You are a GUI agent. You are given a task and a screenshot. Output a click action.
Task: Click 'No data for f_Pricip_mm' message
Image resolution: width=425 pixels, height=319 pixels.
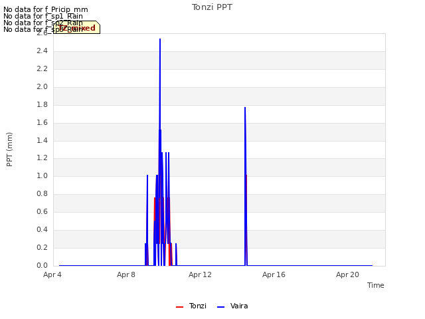pyautogui.click(x=46, y=9)
